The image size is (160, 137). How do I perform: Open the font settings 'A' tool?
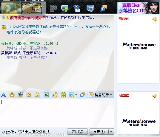point(4,95)
